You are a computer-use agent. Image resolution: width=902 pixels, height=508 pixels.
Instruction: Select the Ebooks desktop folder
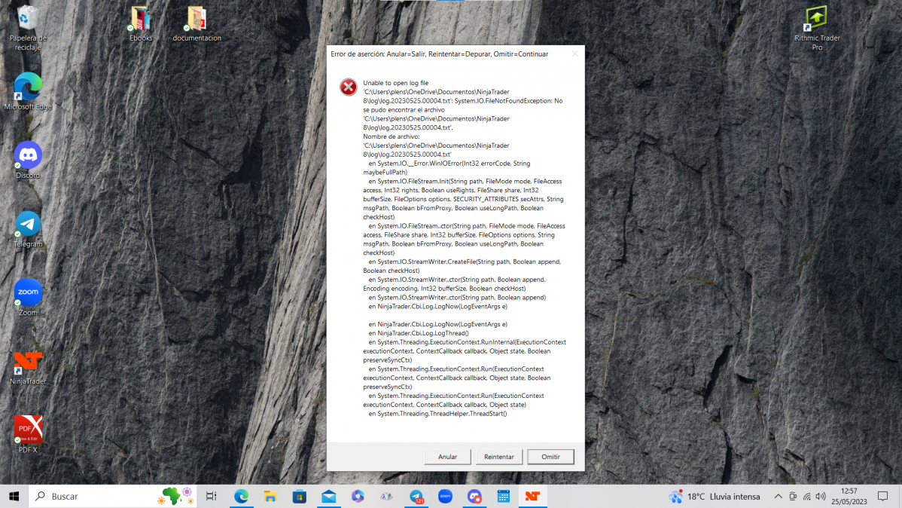click(x=141, y=23)
